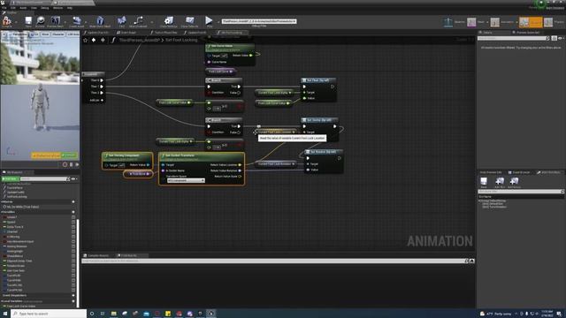Viewport: 566px width, 318px height.
Task: Open Windows Start menu
Action: [x=5, y=314]
